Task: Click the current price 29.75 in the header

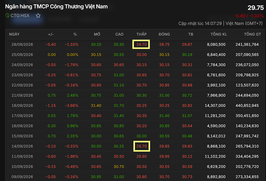Action: pyautogui.click(x=256, y=8)
